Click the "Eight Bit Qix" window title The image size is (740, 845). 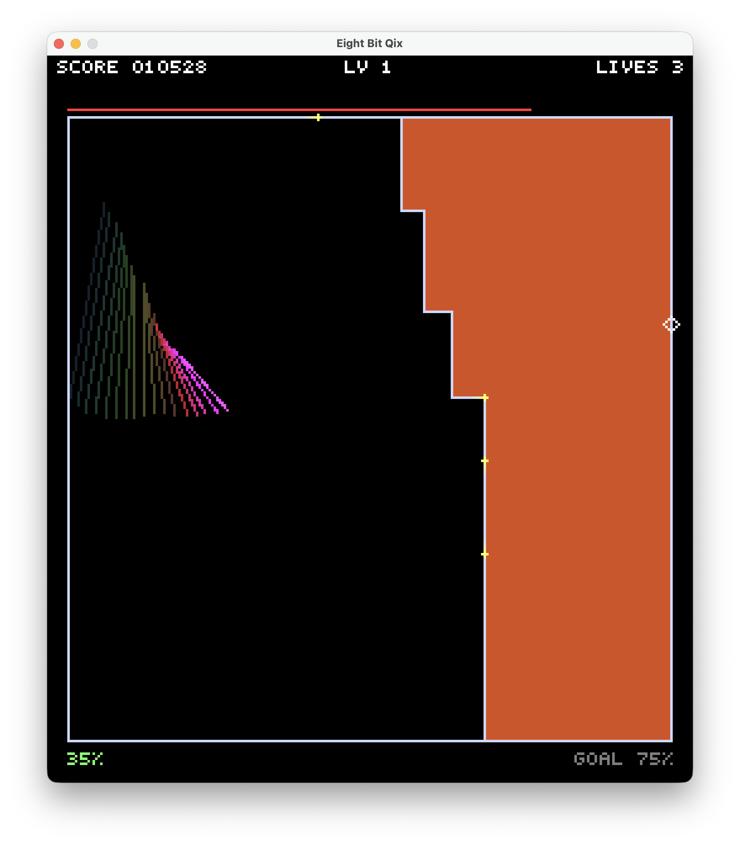370,43
